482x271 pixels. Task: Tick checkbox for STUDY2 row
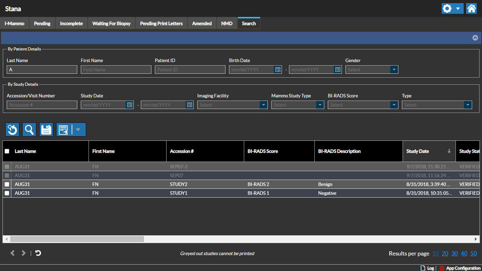coord(7,184)
